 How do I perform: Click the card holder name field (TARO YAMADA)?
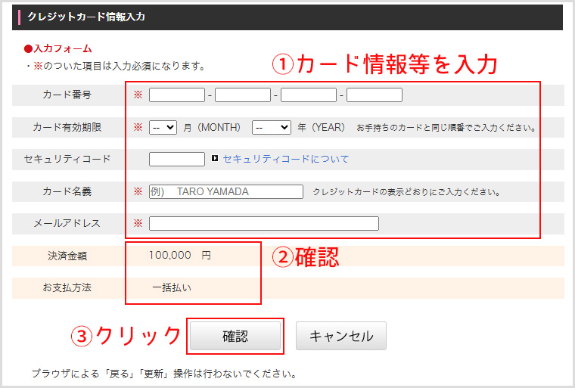226,192
